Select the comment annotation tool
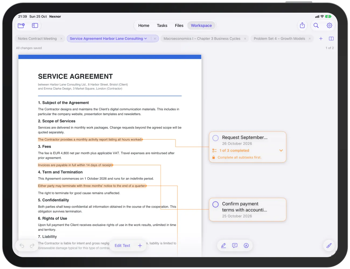The width and height of the screenshot is (350, 269). (235, 246)
